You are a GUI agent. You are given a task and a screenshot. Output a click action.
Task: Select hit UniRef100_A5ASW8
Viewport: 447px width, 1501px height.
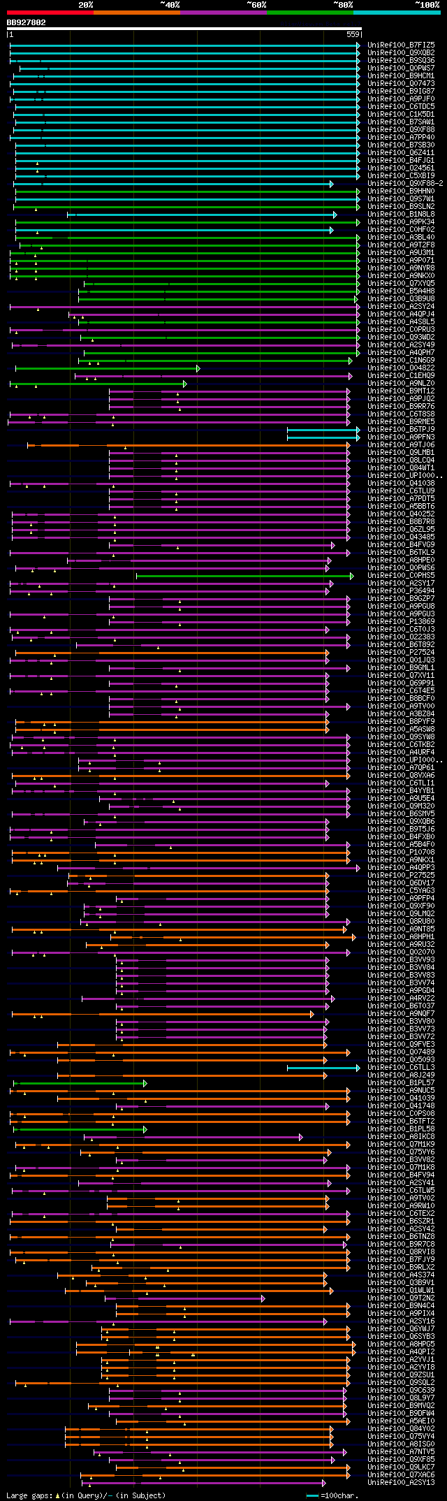401,729
